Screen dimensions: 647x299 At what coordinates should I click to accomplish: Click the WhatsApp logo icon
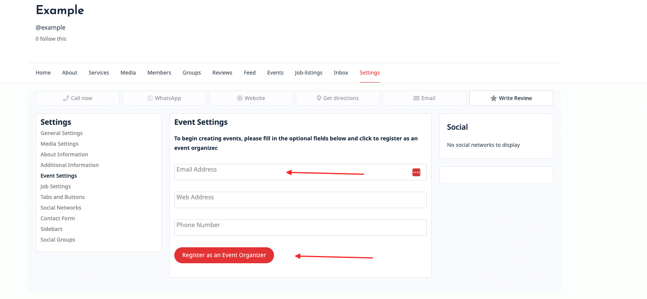pos(150,98)
